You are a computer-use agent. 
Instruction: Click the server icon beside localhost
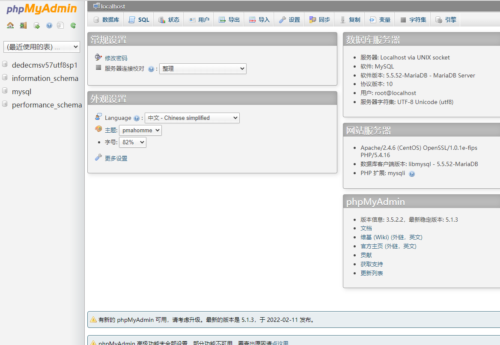96,6
